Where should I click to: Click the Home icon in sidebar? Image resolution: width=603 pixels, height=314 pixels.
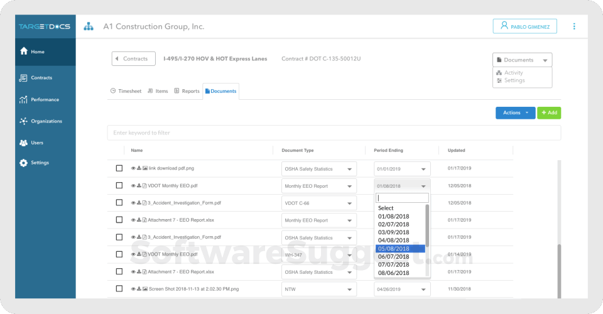click(24, 51)
